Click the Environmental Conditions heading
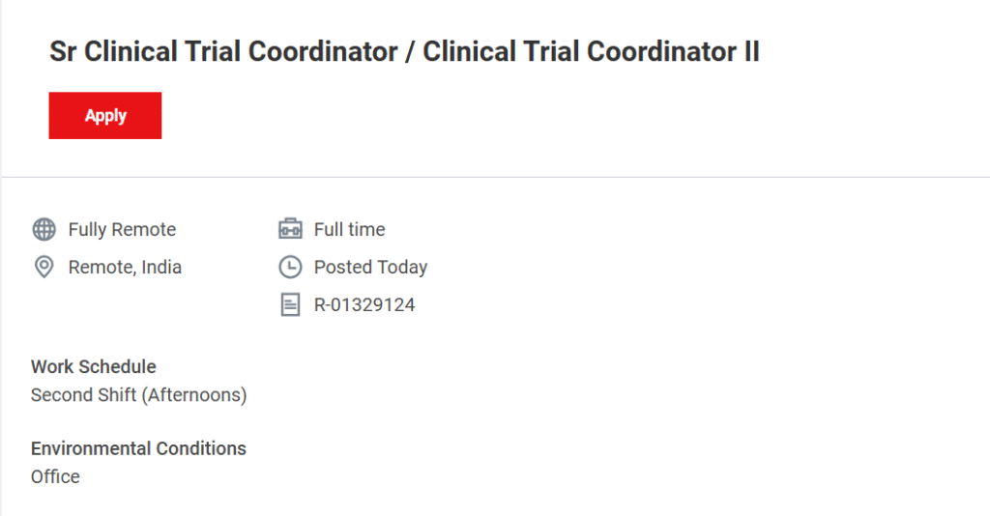This screenshot has height=516, width=990. (x=138, y=448)
